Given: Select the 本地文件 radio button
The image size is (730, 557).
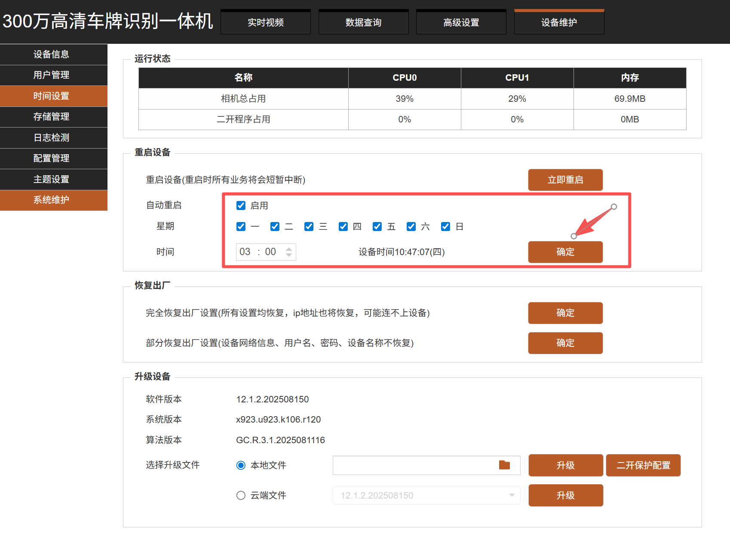Looking at the screenshot, I should [x=241, y=466].
